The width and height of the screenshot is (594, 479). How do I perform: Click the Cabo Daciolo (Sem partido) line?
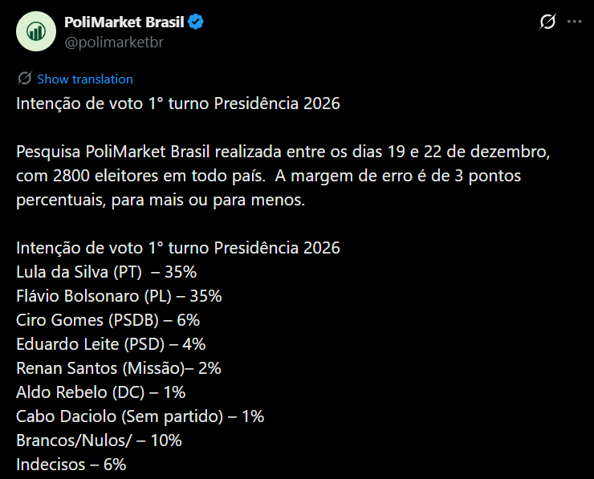click(x=140, y=416)
